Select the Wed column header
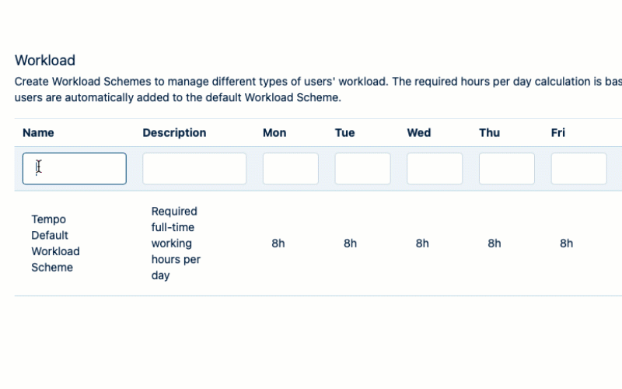Viewport: 622px width, 389px height. pos(418,133)
